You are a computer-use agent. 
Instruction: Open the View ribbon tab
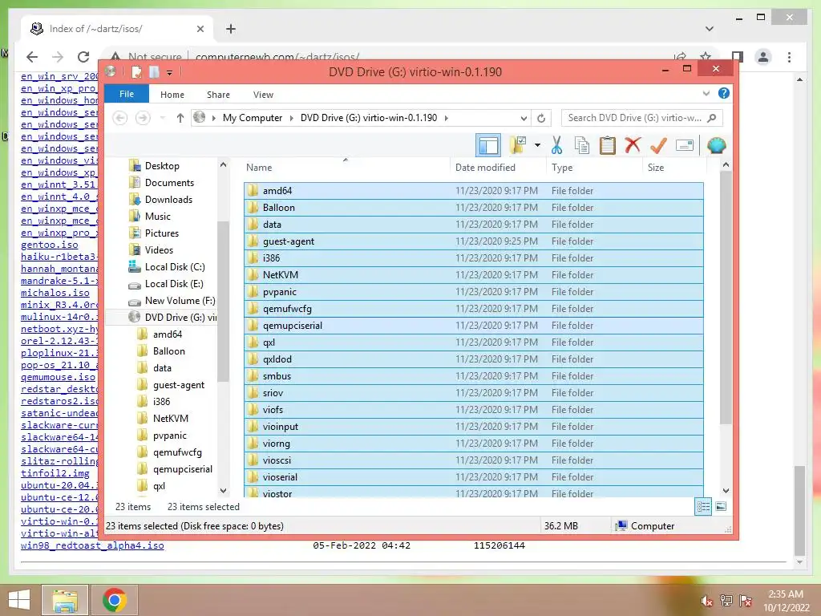tap(263, 95)
